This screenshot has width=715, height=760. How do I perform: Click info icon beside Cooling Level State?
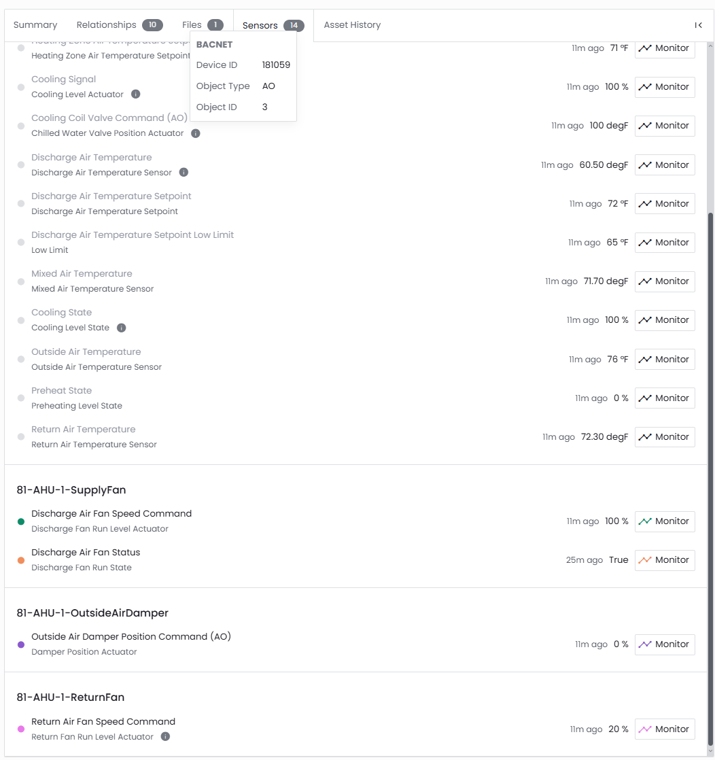point(122,328)
